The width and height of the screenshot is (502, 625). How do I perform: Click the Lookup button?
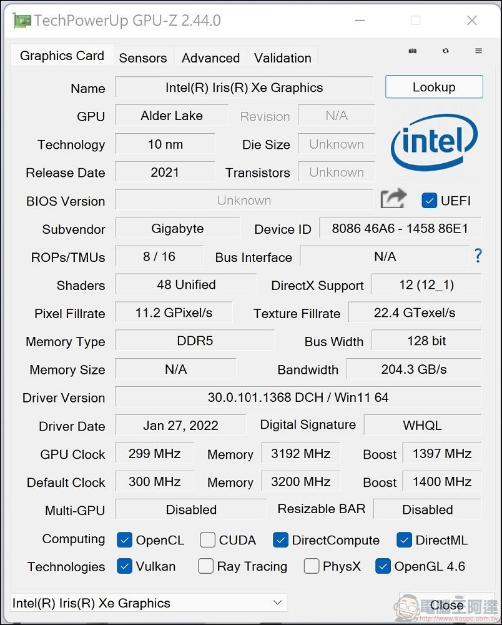(x=434, y=86)
